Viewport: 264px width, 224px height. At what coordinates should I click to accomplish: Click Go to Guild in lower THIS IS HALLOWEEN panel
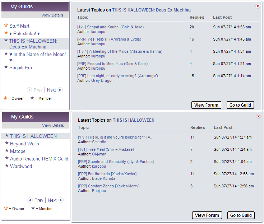pyautogui.click(x=241, y=215)
